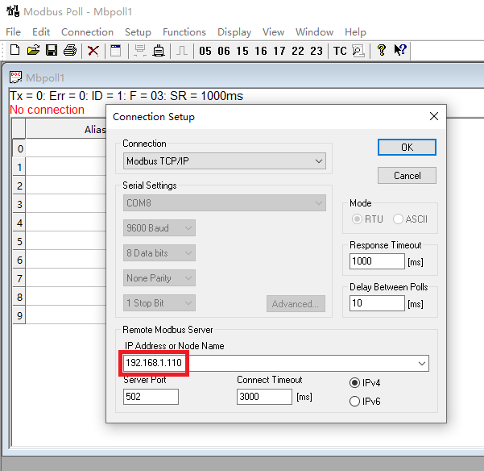Screen dimensions: 484x471
Task: Click the Server Port input field
Action: [151, 397]
